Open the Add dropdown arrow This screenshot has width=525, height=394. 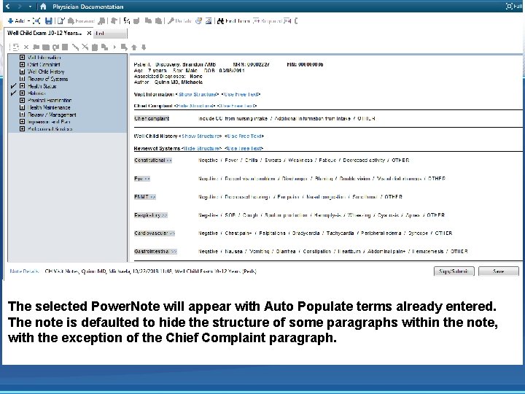coord(28,20)
